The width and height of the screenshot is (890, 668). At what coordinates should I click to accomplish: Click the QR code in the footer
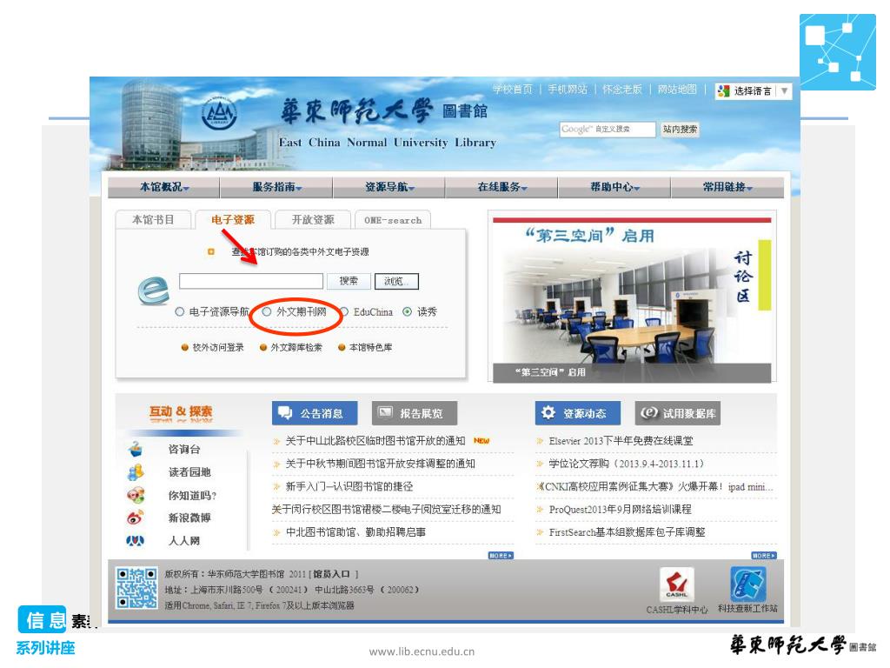tap(136, 589)
